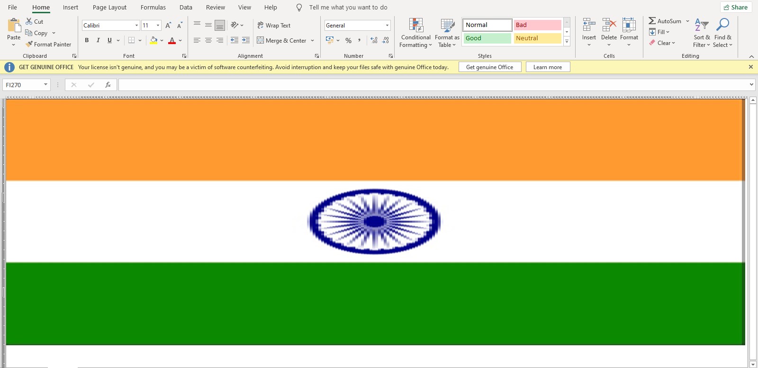Toggle Bold formatting
This screenshot has width=758, height=368.
(87, 40)
